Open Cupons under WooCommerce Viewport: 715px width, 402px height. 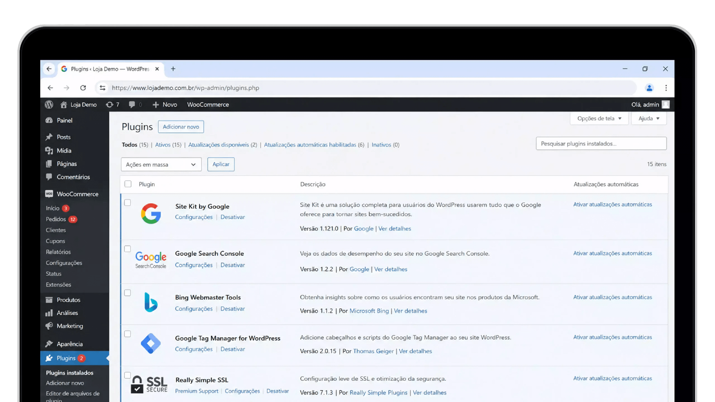click(x=55, y=241)
